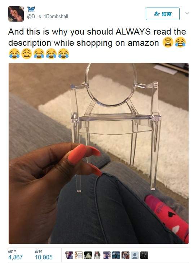Open first liker avatar with purple tones
The image size is (194, 263).
(69, 255)
